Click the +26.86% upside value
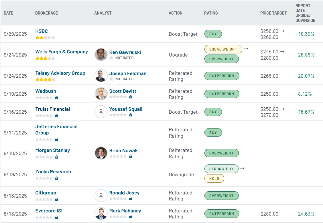 305,55
